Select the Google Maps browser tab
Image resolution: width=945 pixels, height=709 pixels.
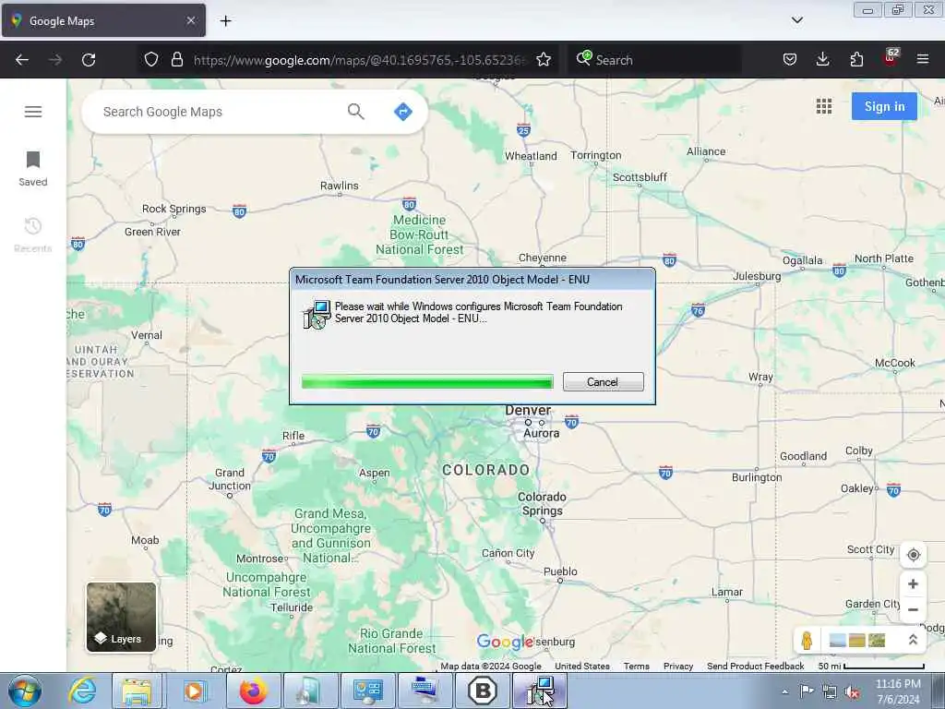pos(103,20)
